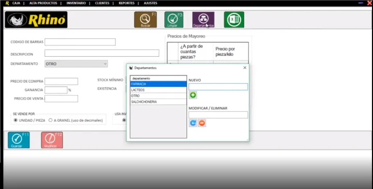Viewport: 373px width, 189px height.
Task: Select the UNIDAD / PIEZA radio button
Action: click(x=16, y=120)
